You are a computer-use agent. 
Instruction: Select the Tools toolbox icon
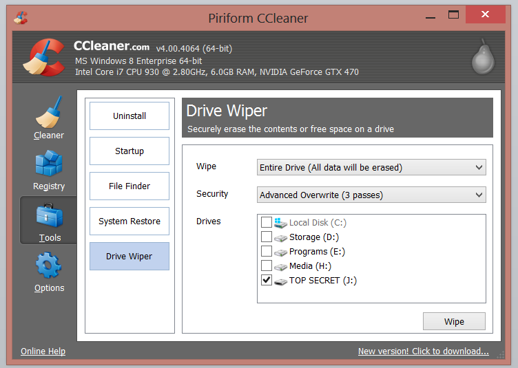(x=50, y=215)
